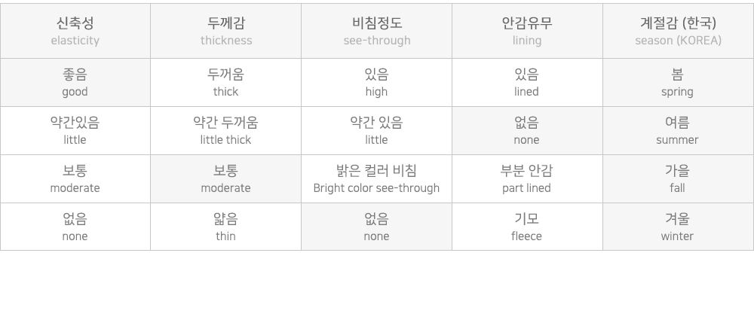Viewport: 754px width, 326px height.
Task: Select the 보통 moderate thickness cell
Action: point(226,178)
